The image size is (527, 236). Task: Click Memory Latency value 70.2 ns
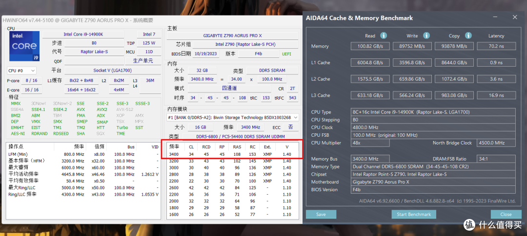point(496,46)
